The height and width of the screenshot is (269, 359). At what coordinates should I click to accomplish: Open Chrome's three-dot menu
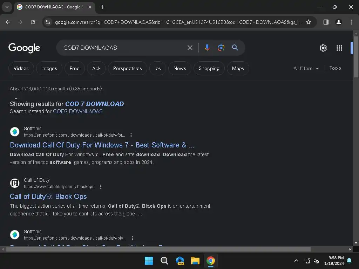click(351, 22)
